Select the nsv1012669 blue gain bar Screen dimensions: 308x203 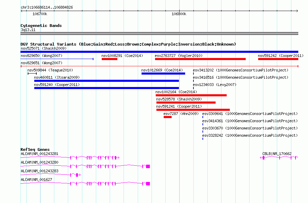tap(163, 74)
